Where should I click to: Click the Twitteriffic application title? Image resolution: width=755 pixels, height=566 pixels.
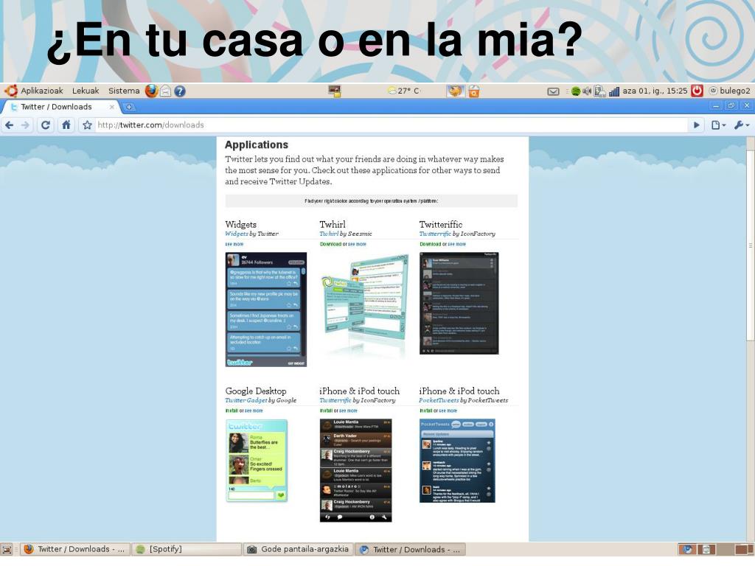point(441,224)
